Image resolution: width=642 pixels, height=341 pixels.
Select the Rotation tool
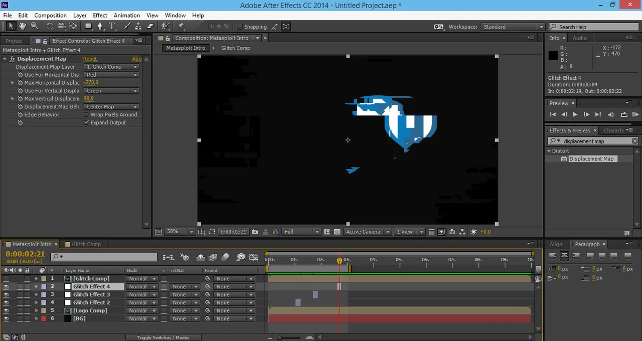pos(50,26)
